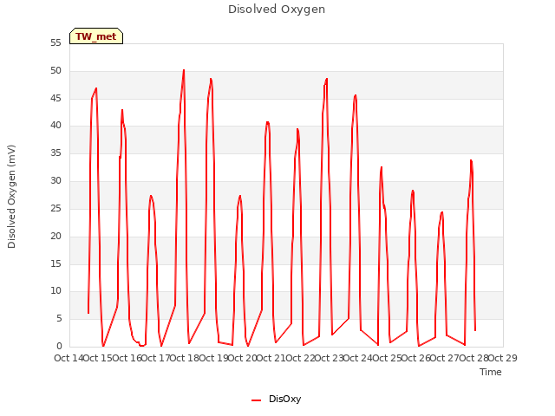Click the y-axis value 25
This screenshot has width=555, height=416.
point(55,208)
